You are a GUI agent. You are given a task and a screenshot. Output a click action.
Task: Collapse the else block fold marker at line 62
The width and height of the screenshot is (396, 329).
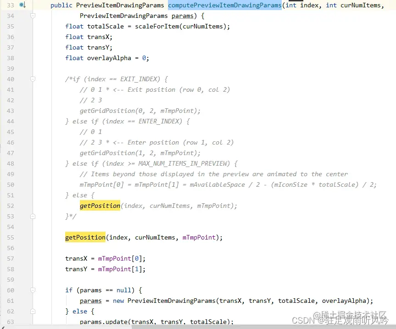(33, 311)
